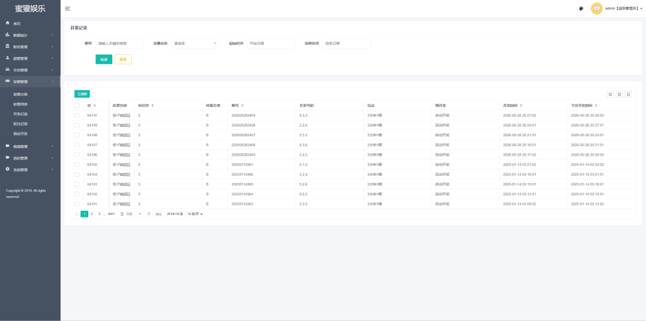
Task: Open the table column filter icon
Action: [610, 95]
